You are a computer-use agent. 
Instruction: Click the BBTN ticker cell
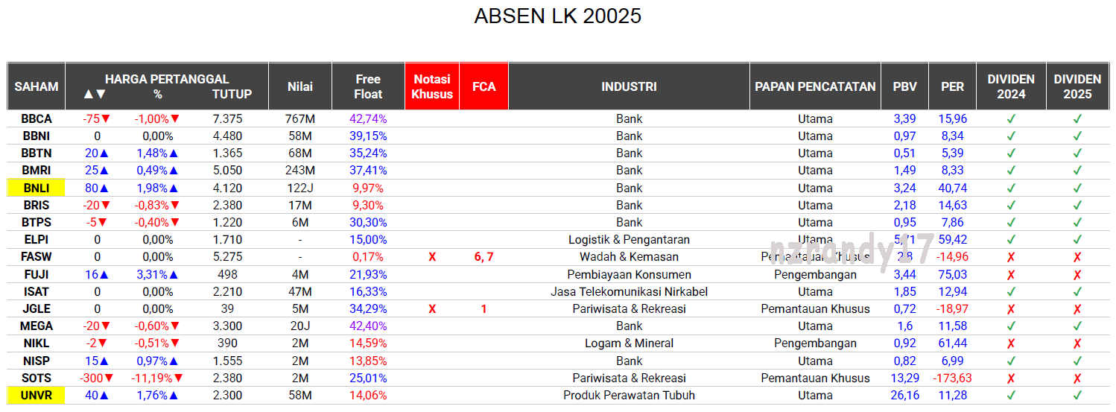tap(37, 153)
